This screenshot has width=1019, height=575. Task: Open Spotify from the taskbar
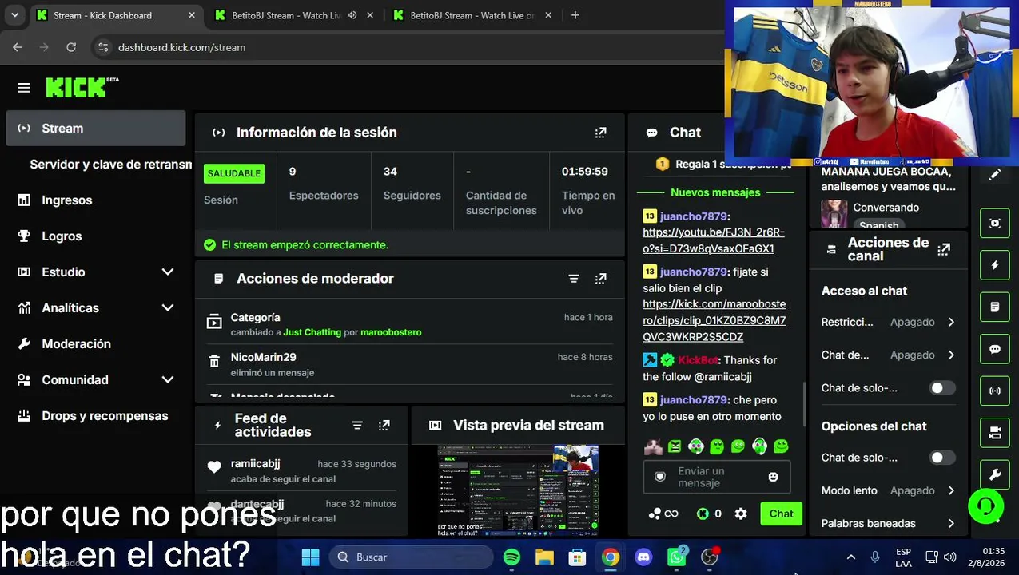click(x=511, y=557)
